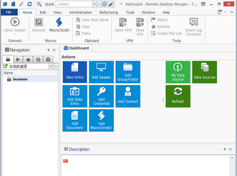The image size is (237, 176).
Task: Open the Data Sources tile
Action: point(204,72)
